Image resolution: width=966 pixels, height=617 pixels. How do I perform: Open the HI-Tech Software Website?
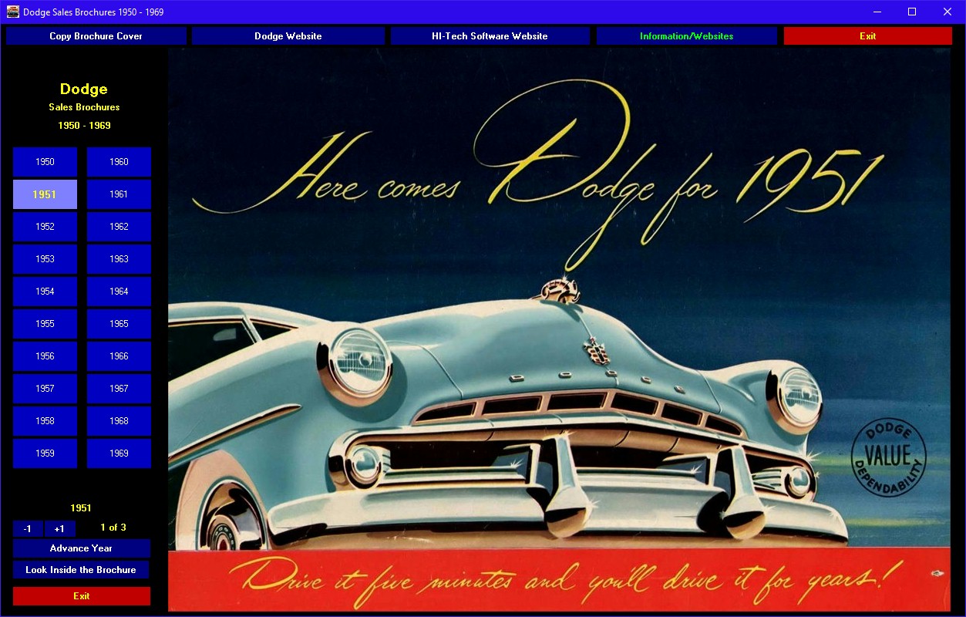tap(490, 36)
